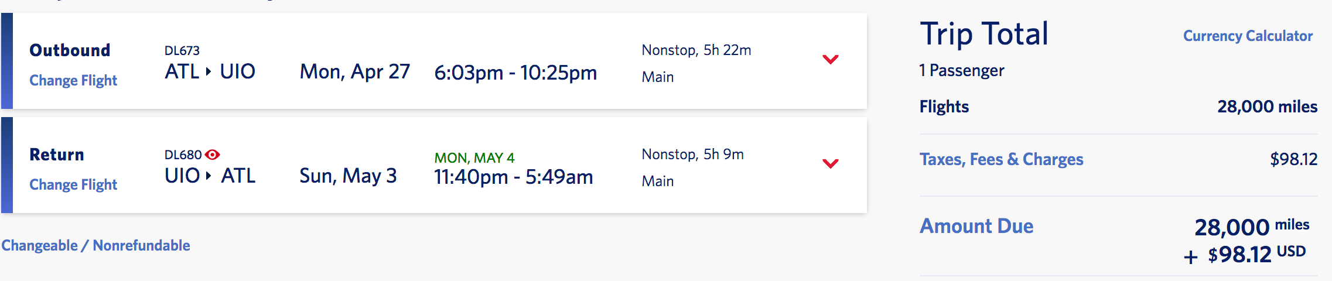Click the arrow icon between UIO and ATL

(209, 176)
